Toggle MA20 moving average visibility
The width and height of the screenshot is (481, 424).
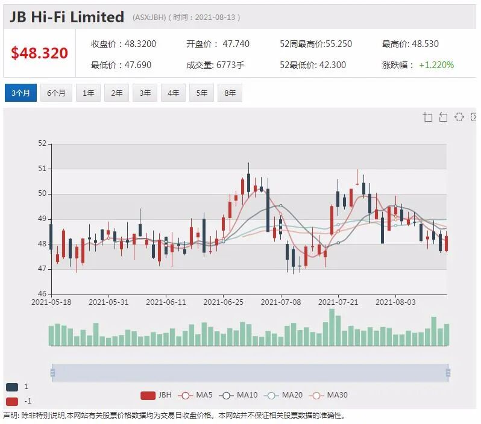coord(283,395)
